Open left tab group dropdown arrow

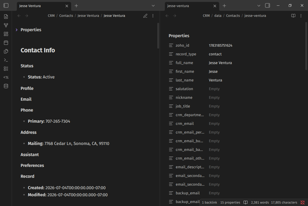pos(153,6)
